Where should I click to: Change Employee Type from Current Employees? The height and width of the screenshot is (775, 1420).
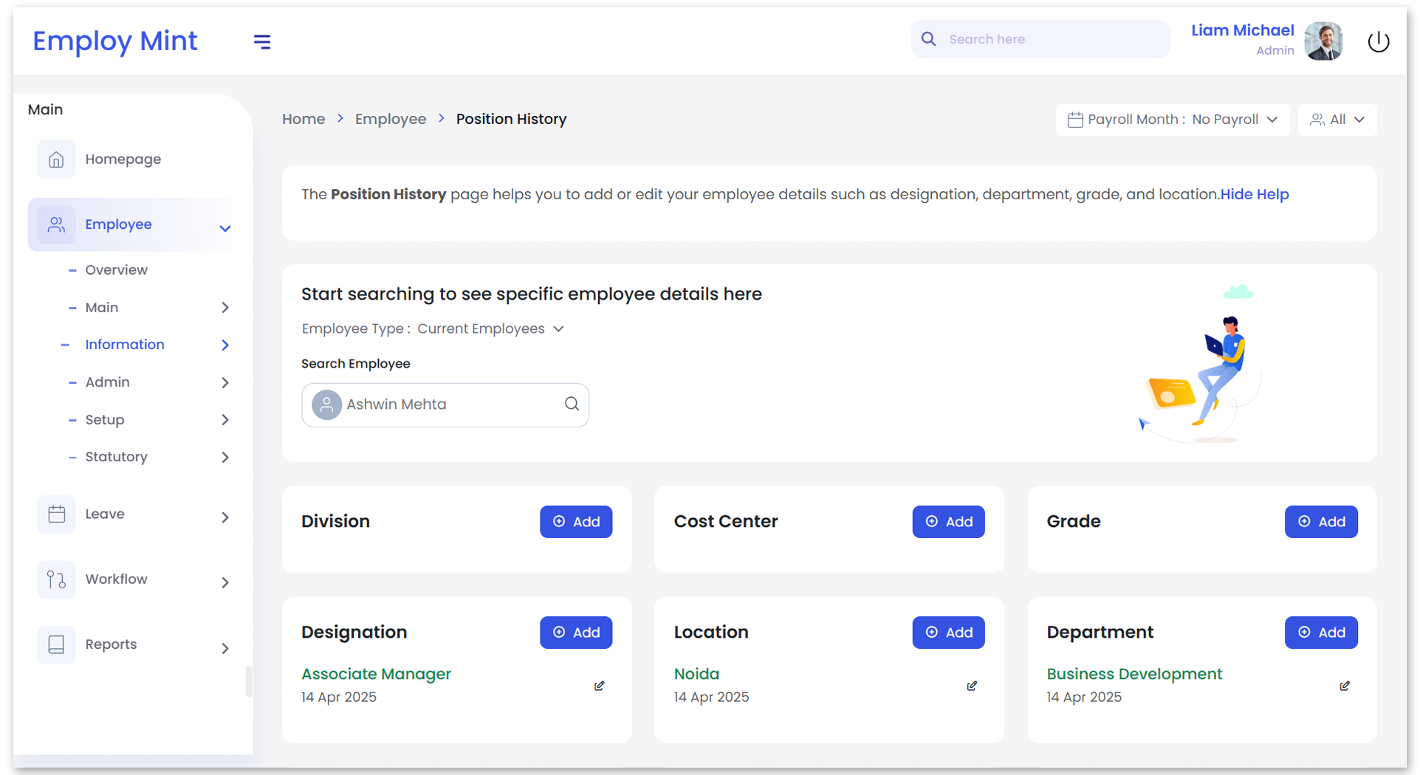[x=490, y=328]
